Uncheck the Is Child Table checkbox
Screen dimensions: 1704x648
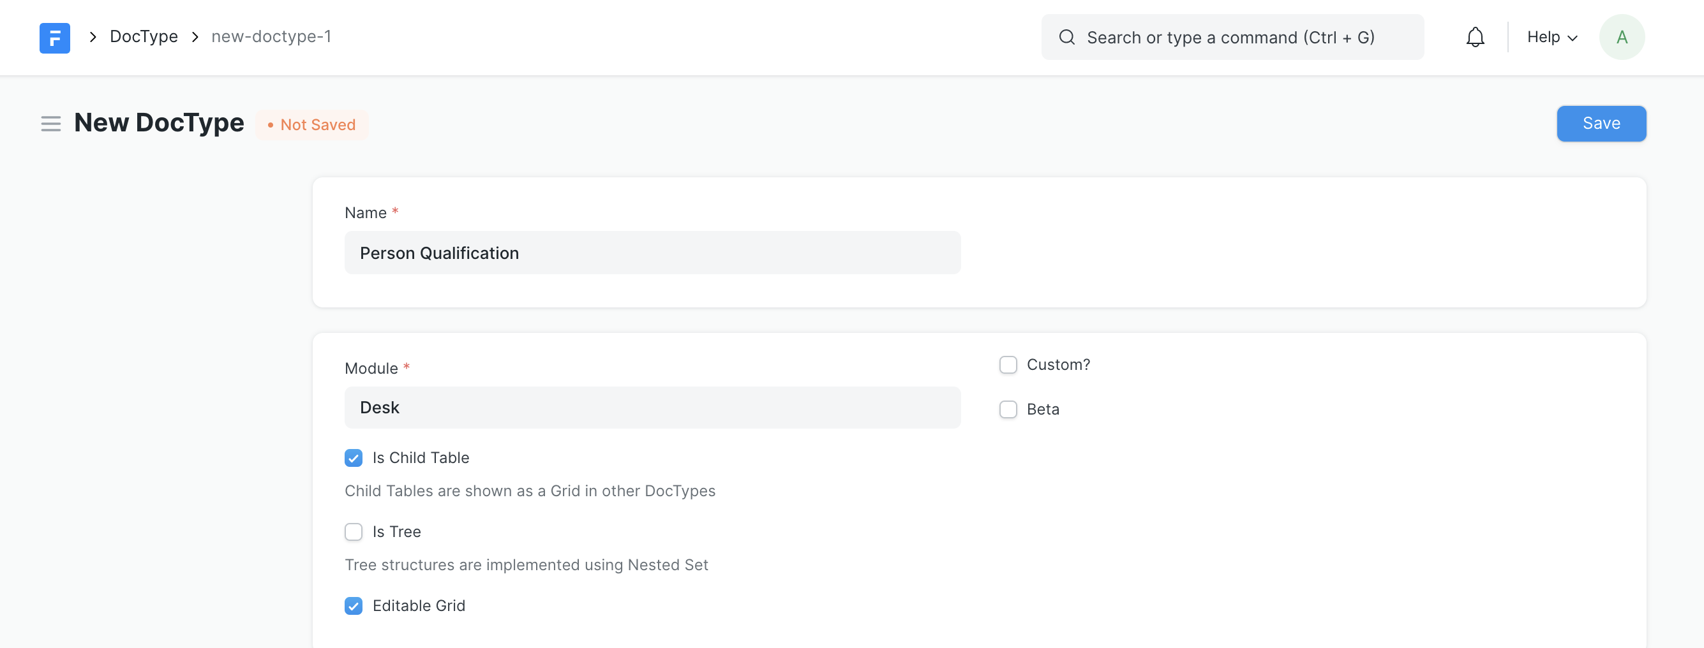coord(354,458)
